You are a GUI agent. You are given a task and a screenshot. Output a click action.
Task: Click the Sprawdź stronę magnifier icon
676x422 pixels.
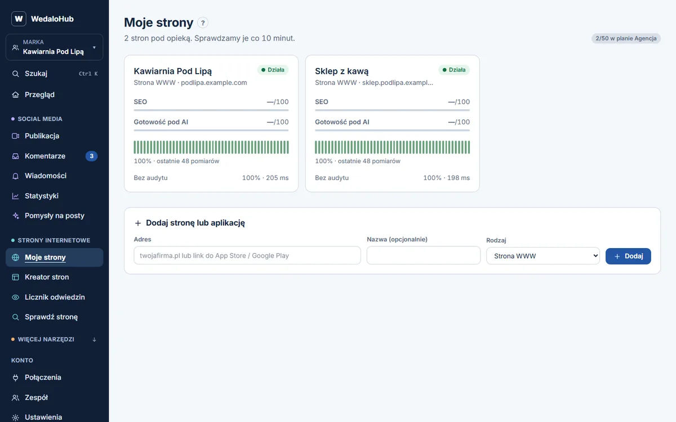(x=16, y=317)
